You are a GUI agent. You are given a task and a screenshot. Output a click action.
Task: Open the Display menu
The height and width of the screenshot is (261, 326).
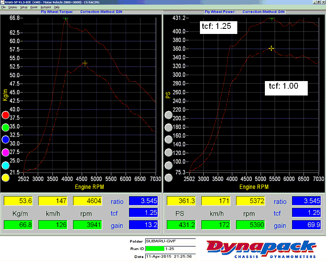pos(13,7)
